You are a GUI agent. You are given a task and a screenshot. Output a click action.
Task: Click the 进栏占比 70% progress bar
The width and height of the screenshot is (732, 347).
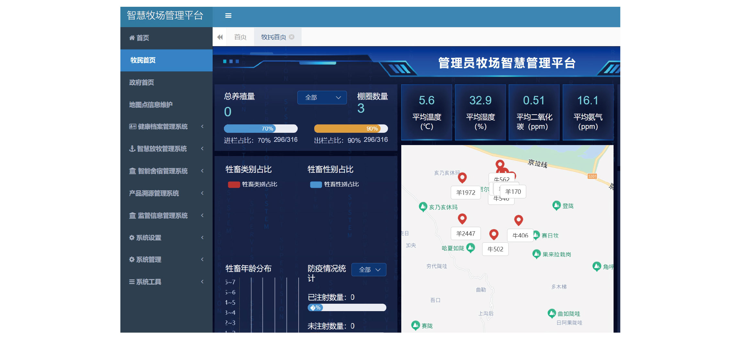(261, 129)
